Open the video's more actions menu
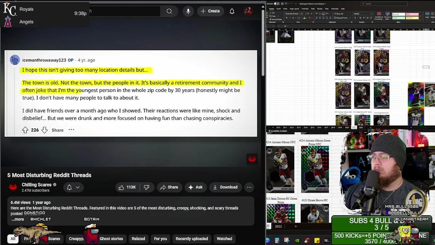Viewport: 435px width, 245px height. click(x=249, y=187)
